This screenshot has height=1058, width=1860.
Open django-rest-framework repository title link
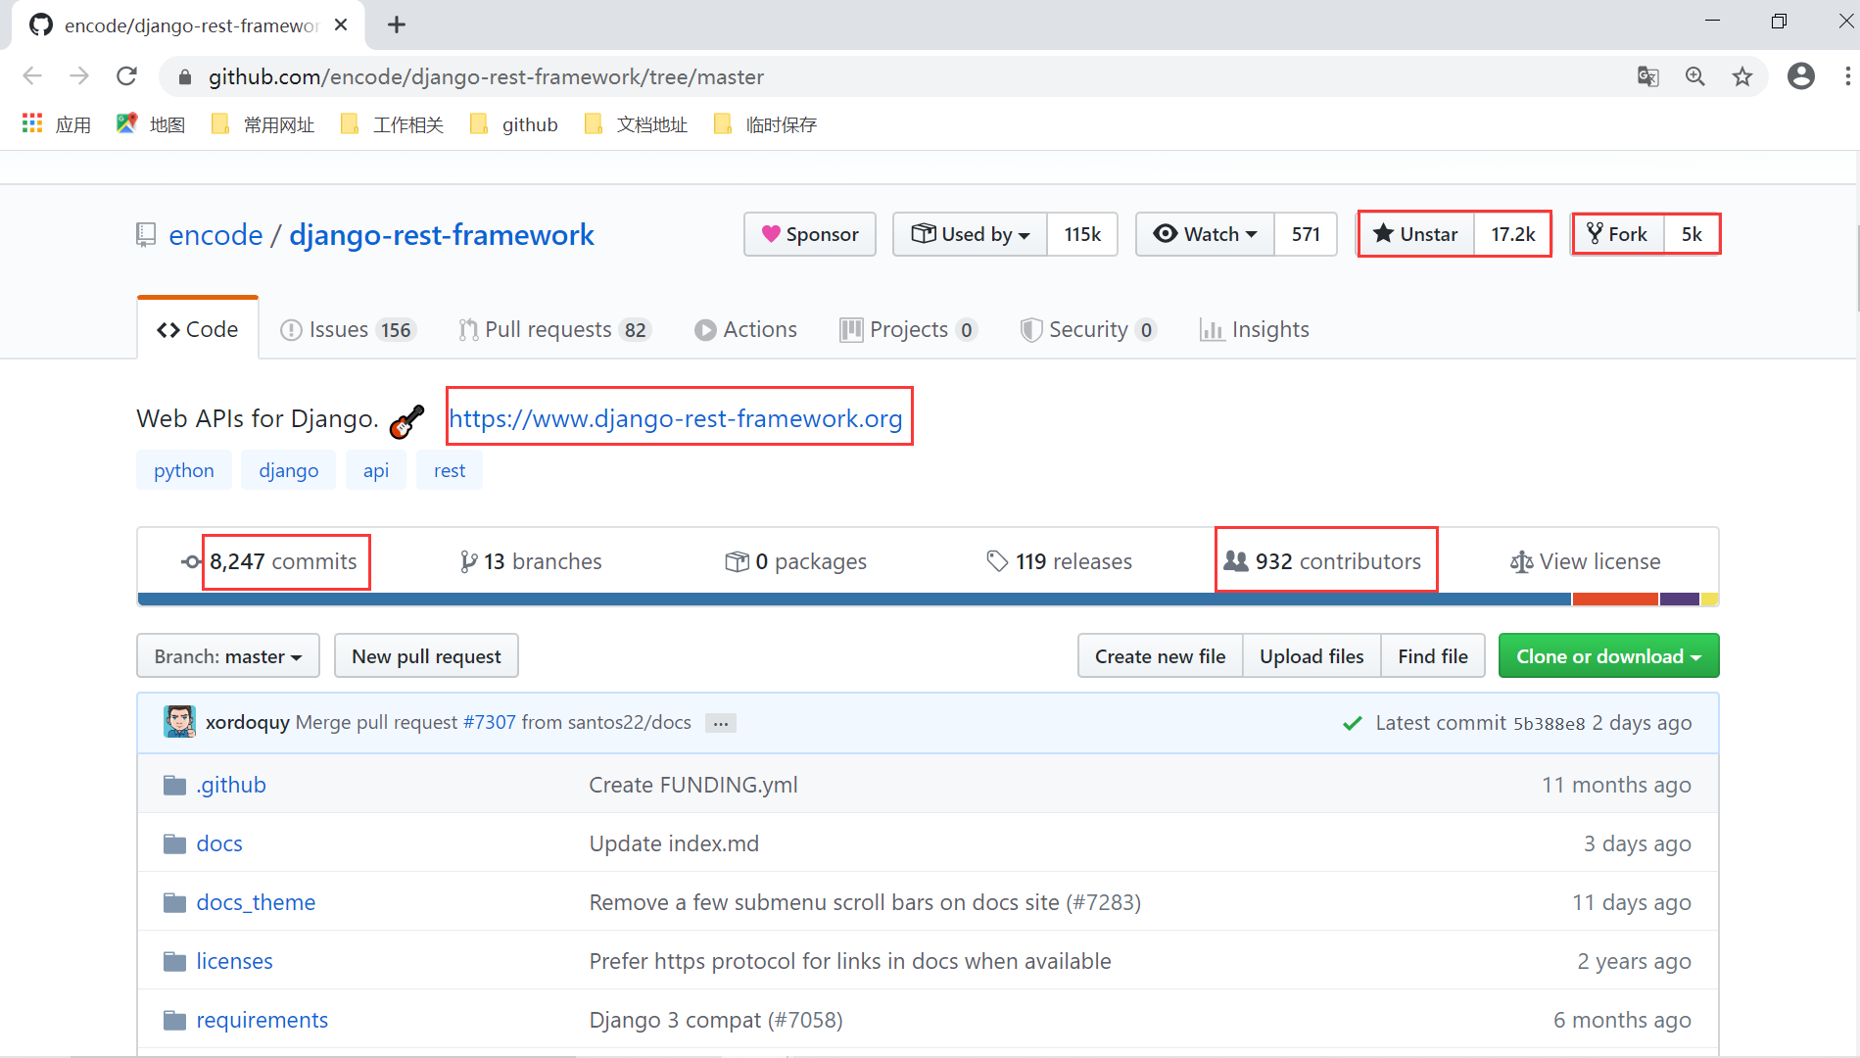(442, 235)
